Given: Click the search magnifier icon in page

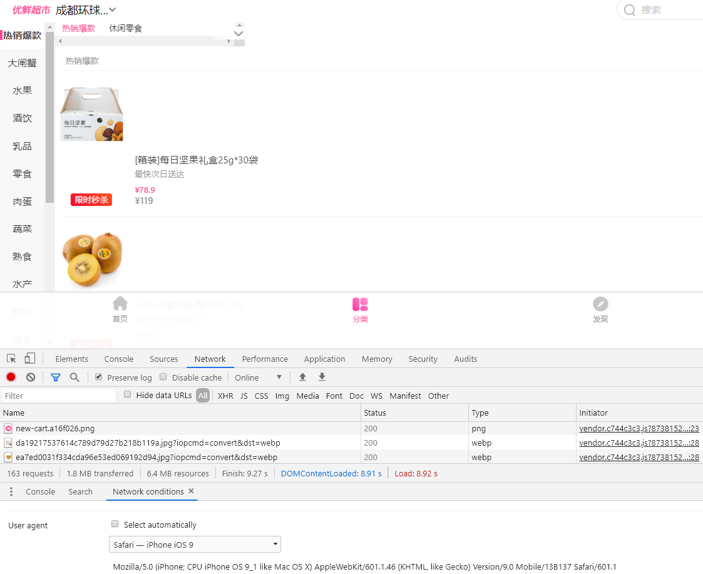Looking at the screenshot, I should [630, 10].
